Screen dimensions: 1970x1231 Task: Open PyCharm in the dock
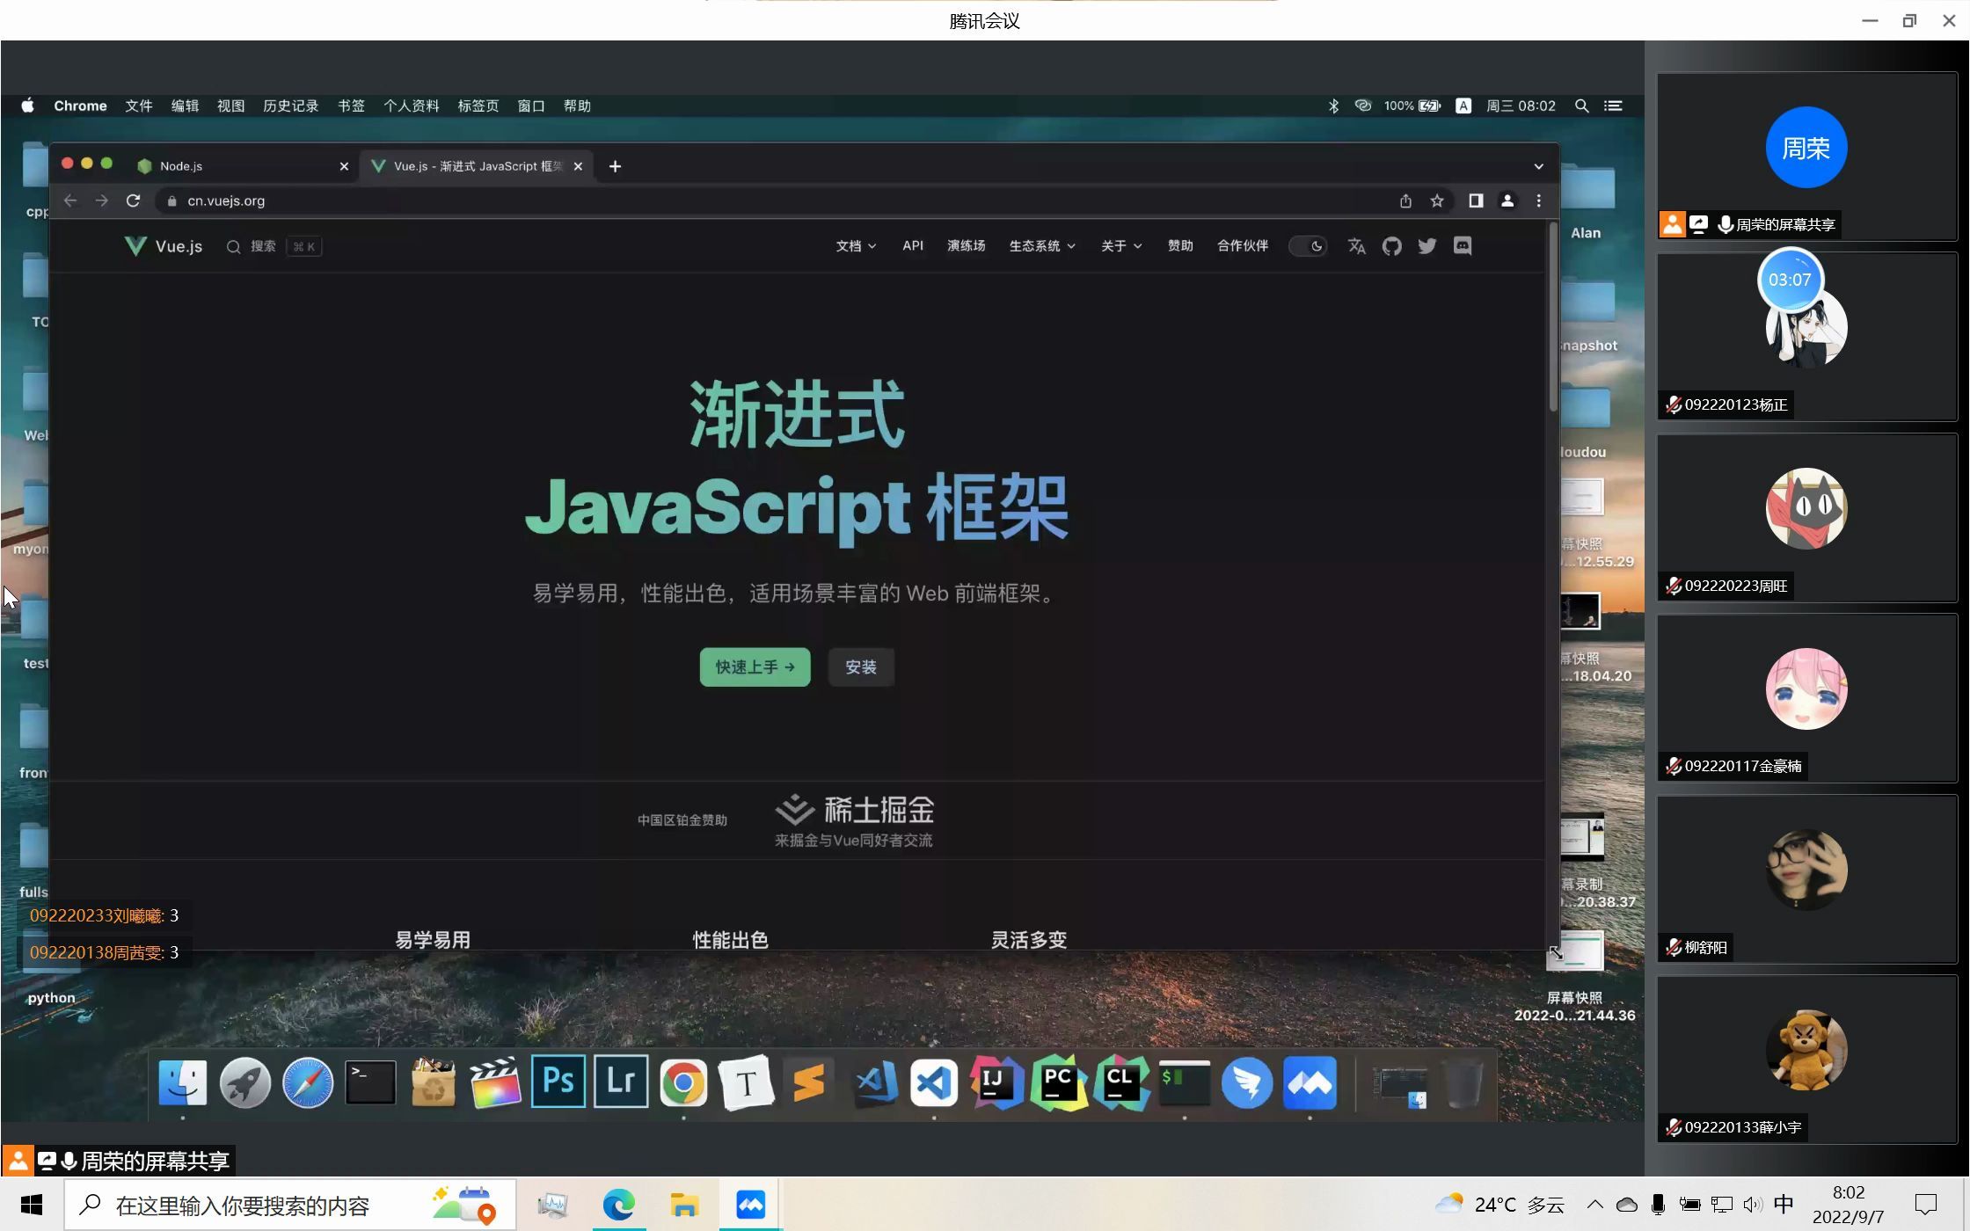(x=1059, y=1082)
